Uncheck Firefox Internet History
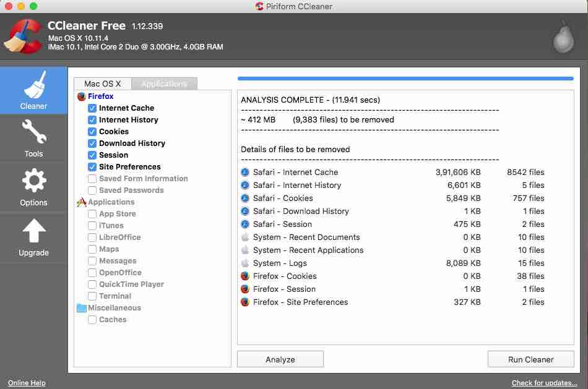The image size is (588, 389). (x=92, y=120)
